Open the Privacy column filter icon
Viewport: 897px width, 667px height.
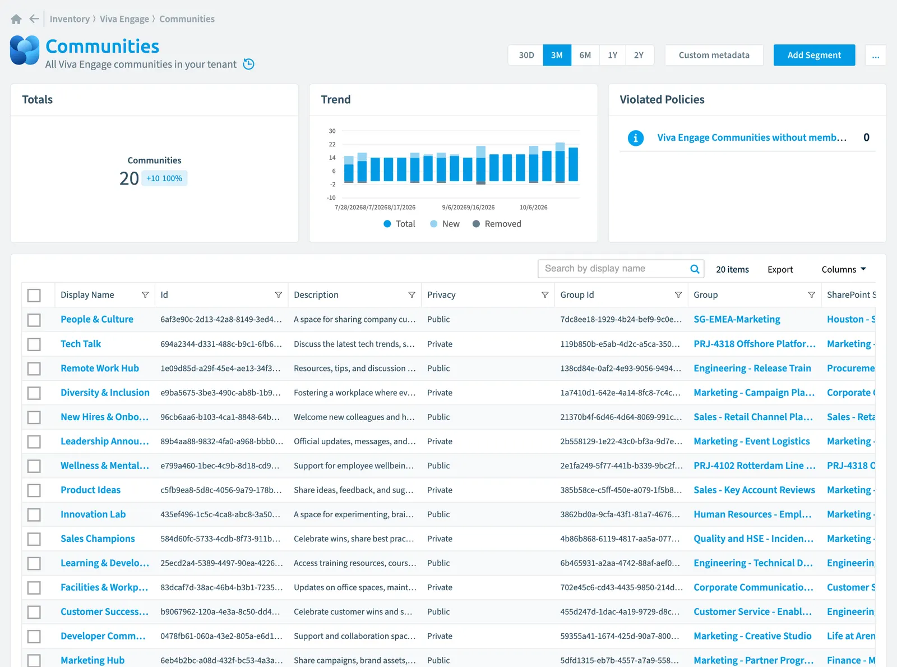tap(545, 295)
